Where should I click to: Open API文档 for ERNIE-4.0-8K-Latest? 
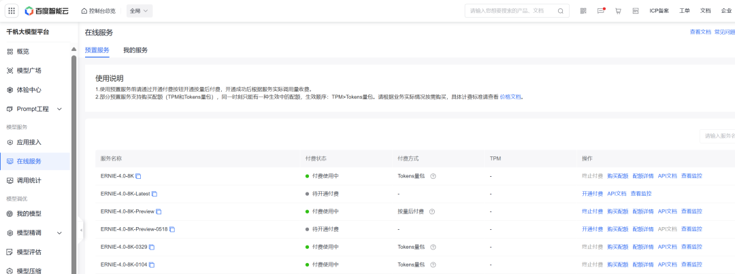pyautogui.click(x=617, y=194)
